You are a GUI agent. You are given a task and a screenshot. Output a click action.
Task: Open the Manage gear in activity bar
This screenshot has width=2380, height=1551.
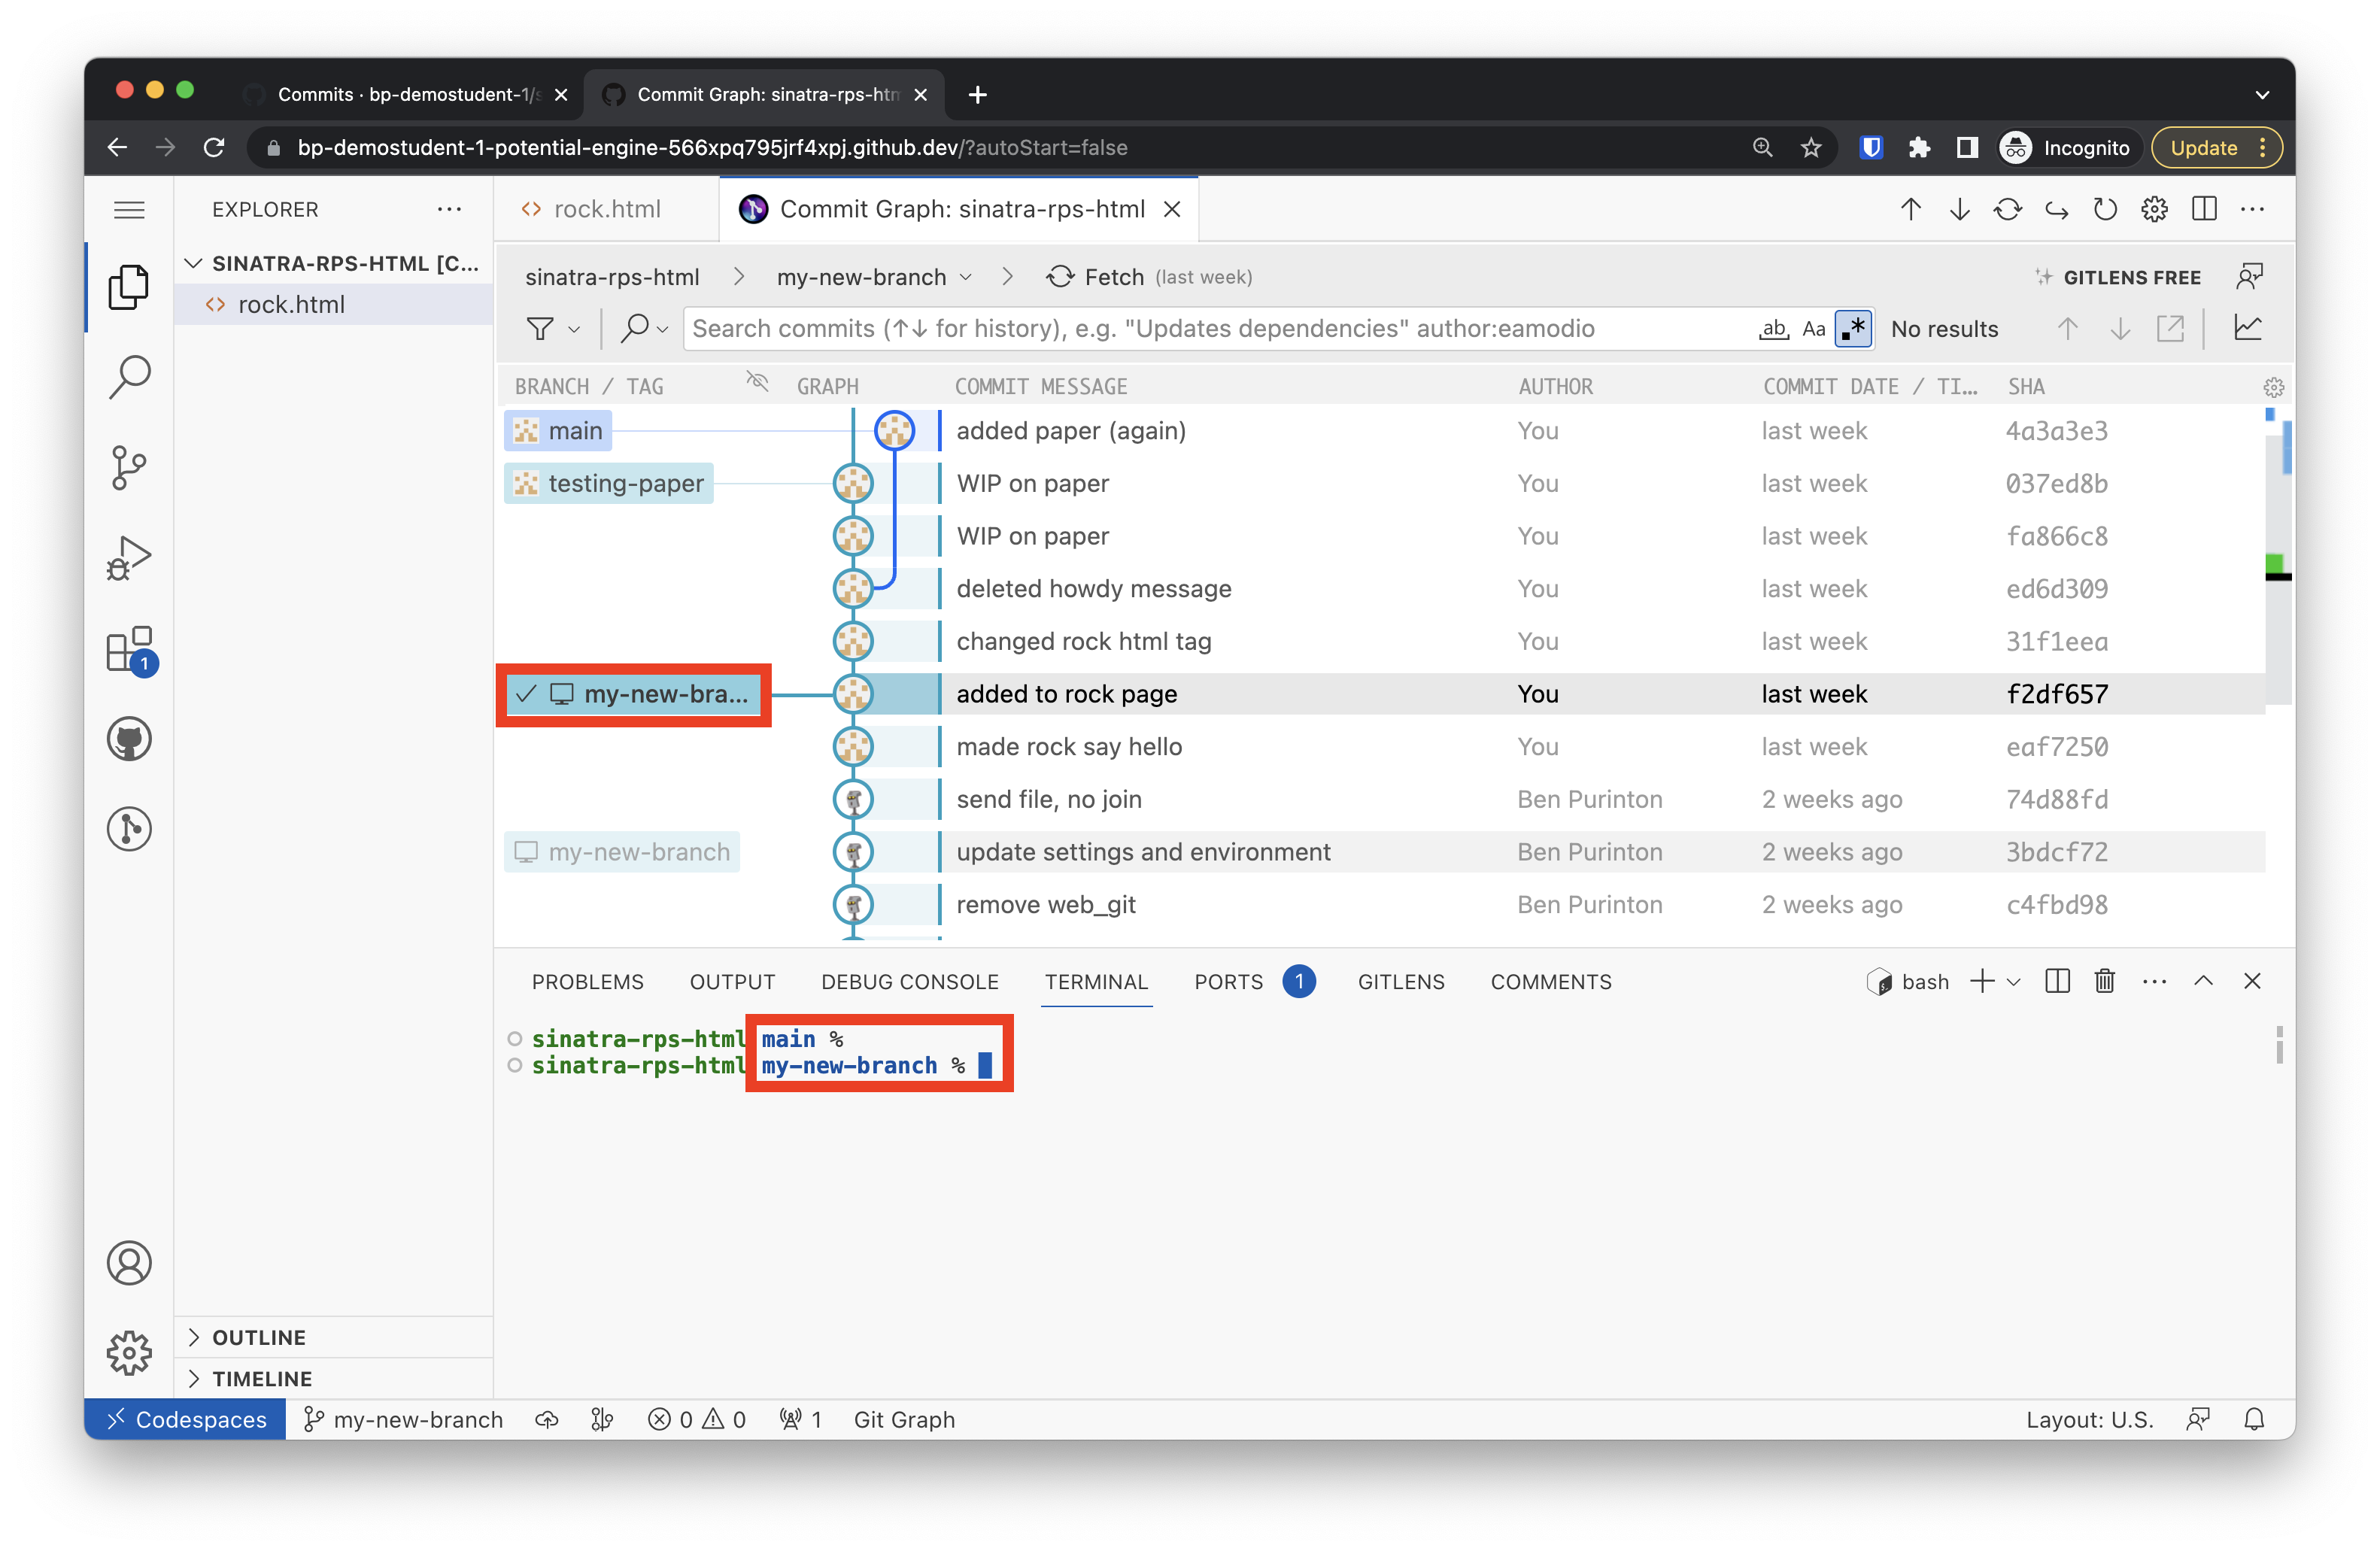[x=129, y=1352]
